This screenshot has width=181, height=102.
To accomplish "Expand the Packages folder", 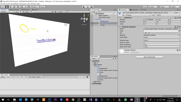I will click(92, 84).
